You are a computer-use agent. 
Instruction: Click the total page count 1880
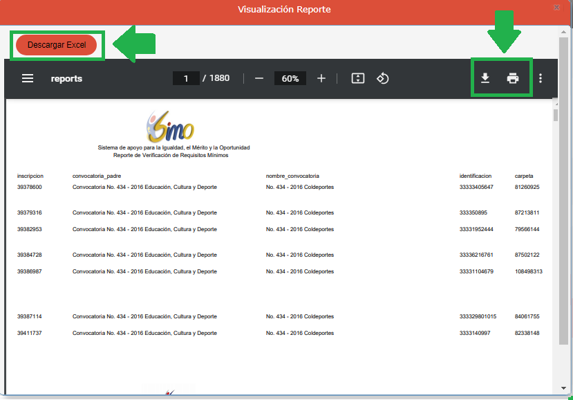tap(219, 78)
